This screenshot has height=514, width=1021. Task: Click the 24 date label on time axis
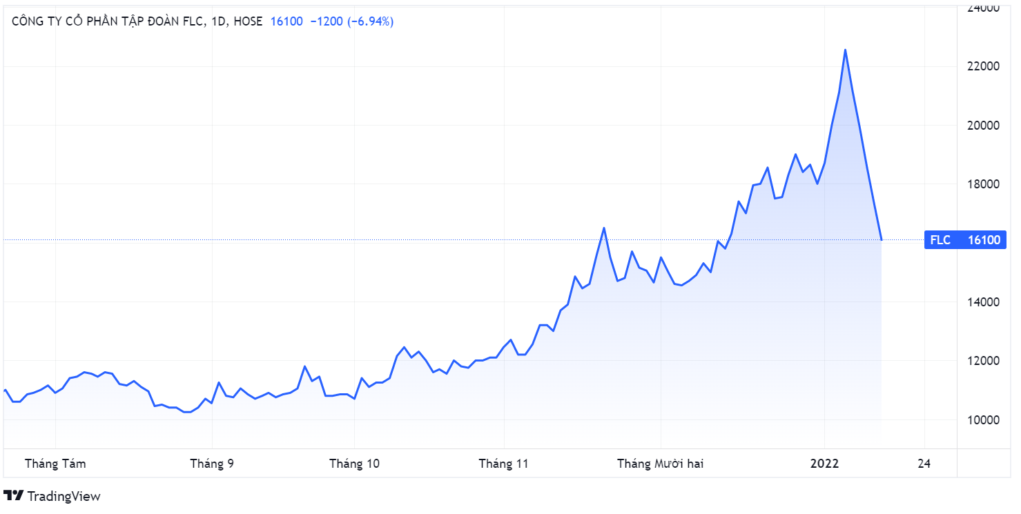[924, 464]
